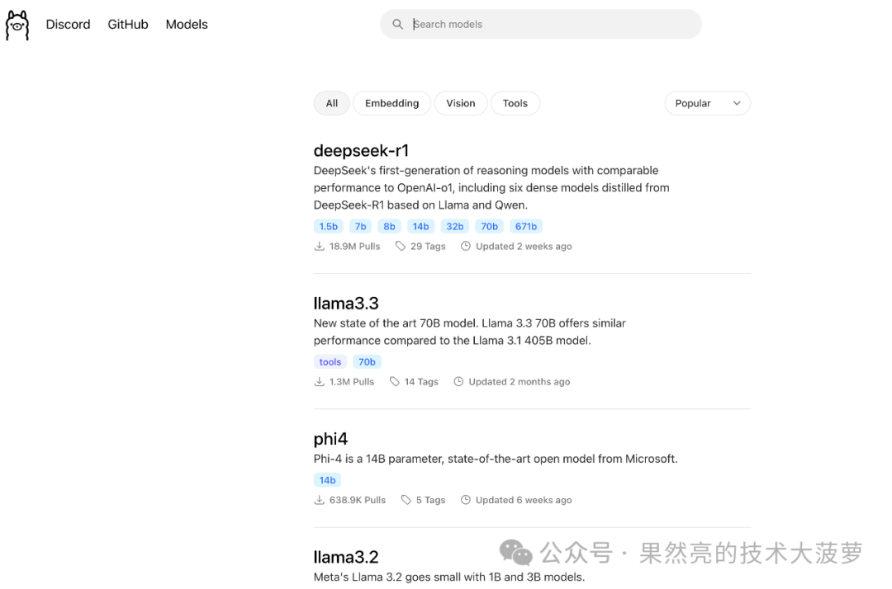Image resolution: width=892 pixels, height=589 pixels.
Task: Click the 1.5b size tag of deepseek-r1
Action: click(328, 227)
